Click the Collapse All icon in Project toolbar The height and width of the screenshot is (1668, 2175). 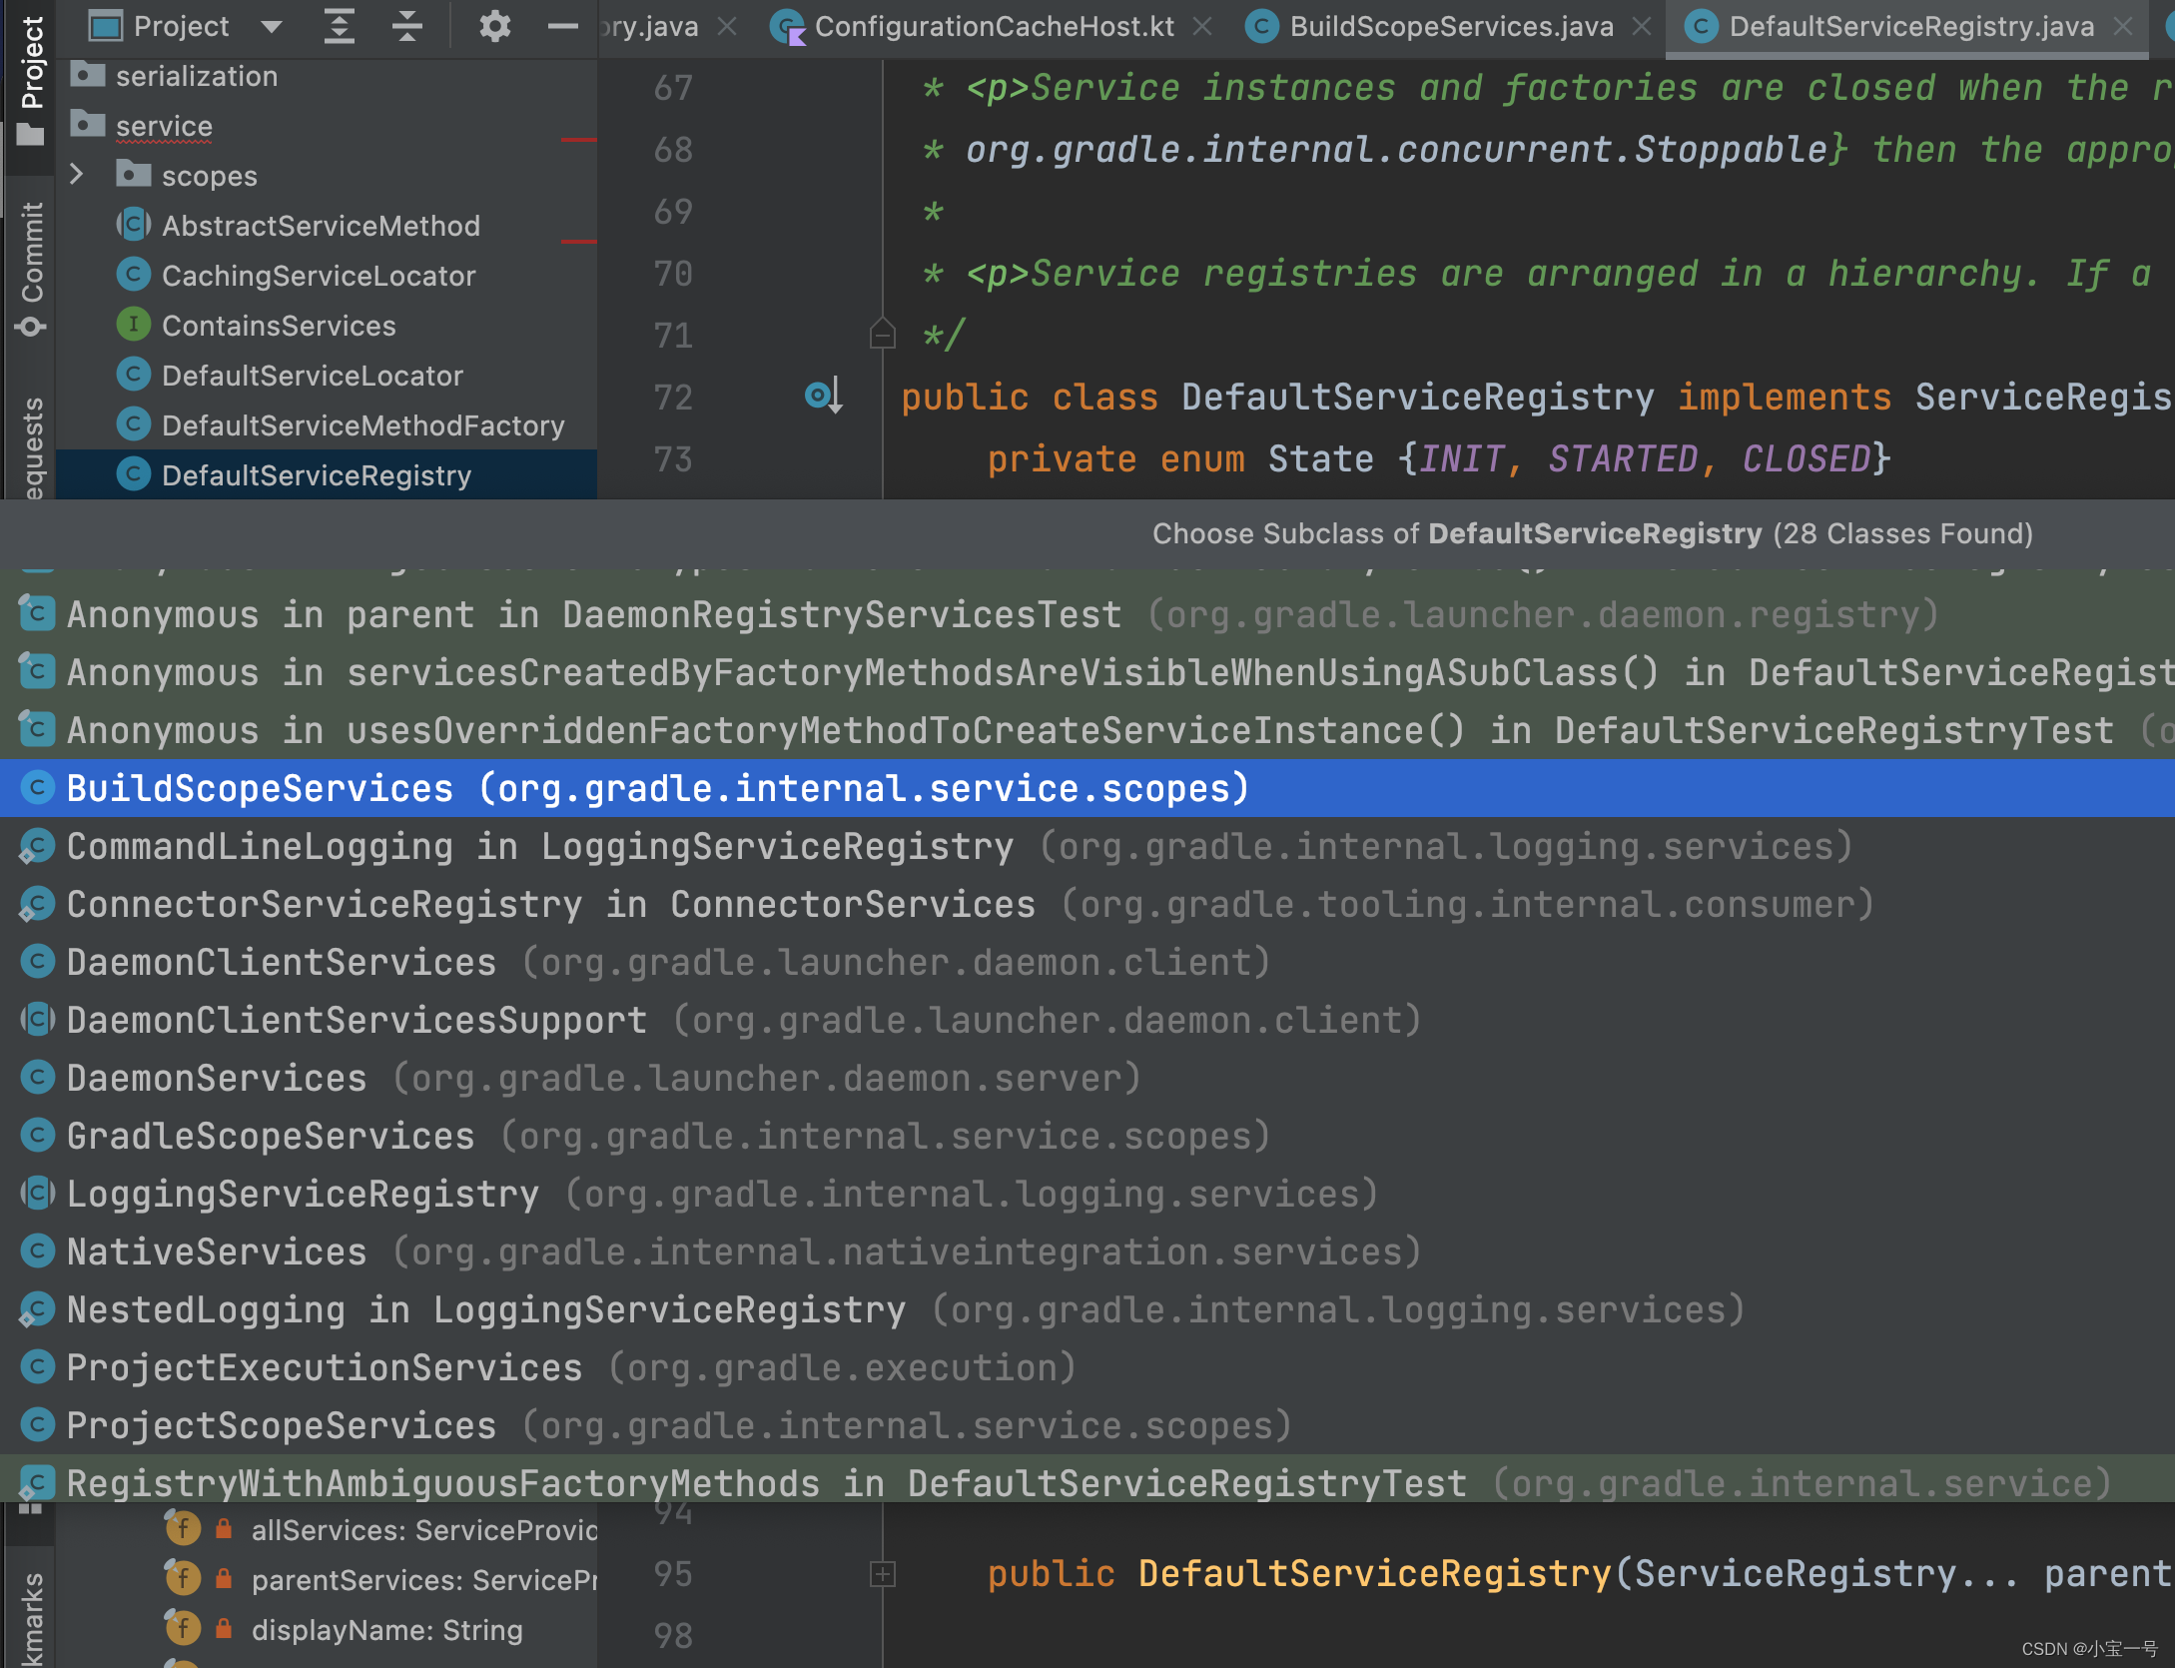[x=407, y=26]
